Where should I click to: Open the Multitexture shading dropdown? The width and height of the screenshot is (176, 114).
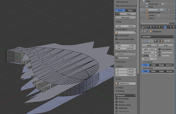point(125,95)
